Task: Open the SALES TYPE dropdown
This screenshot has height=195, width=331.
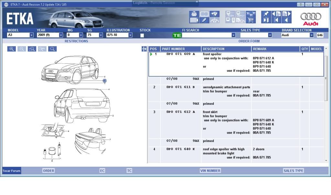Action: tap(270, 35)
